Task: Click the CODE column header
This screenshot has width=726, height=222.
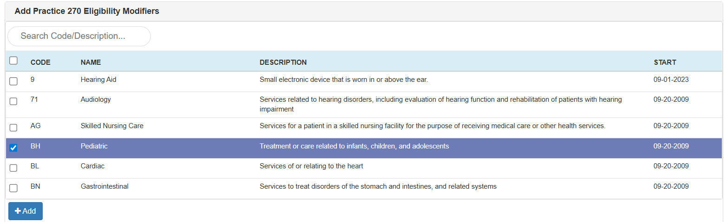Action: point(40,62)
